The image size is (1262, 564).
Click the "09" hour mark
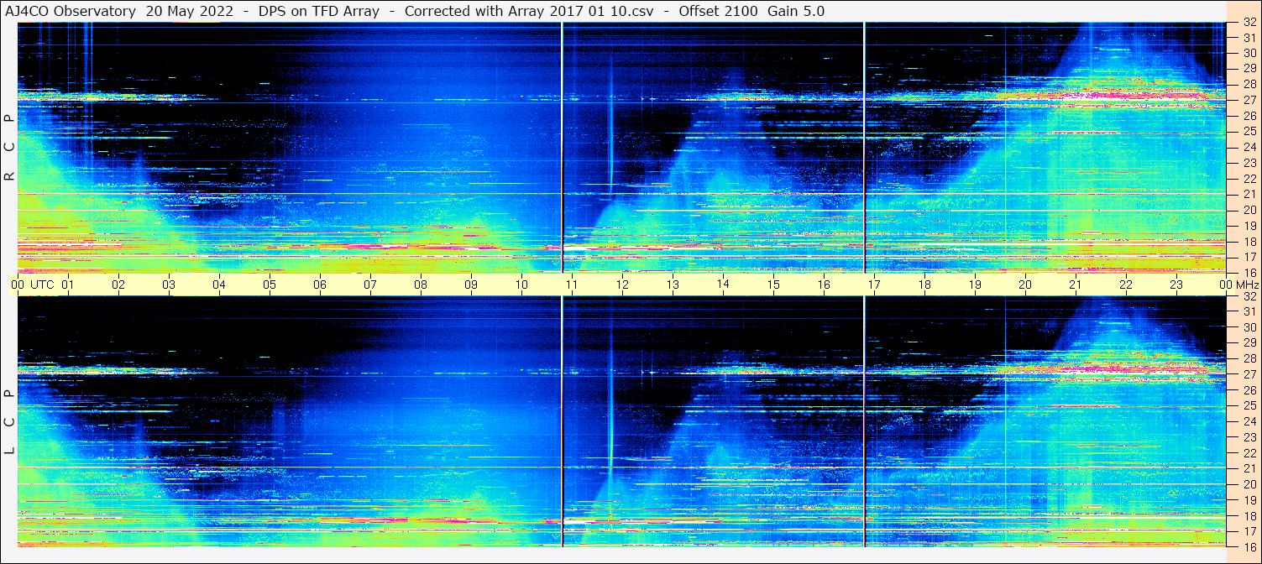coord(471,285)
